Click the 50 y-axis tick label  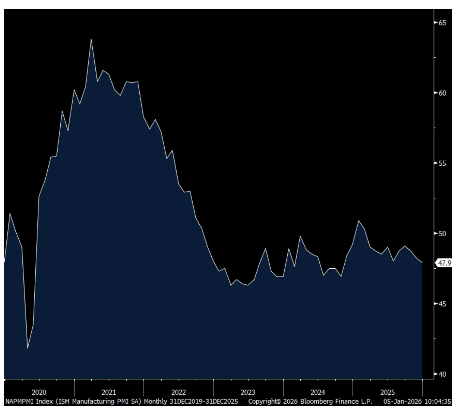[442, 234]
